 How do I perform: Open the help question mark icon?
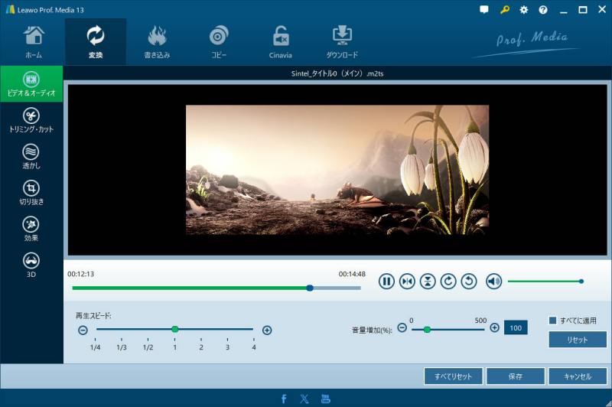click(x=543, y=10)
